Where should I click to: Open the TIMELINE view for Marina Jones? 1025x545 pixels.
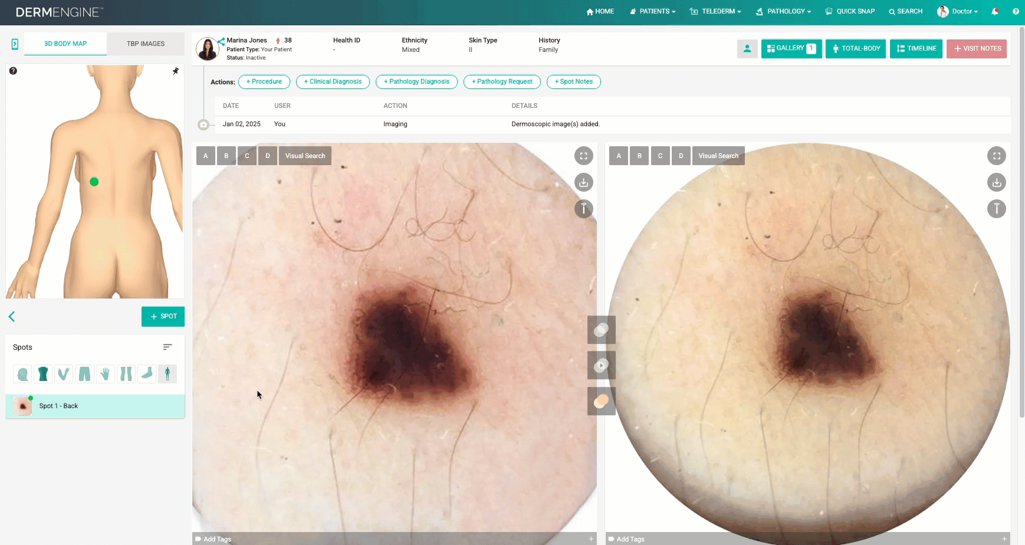916,48
